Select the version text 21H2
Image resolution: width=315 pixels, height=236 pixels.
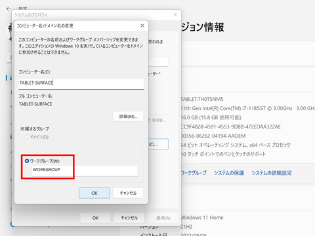coord(187,227)
